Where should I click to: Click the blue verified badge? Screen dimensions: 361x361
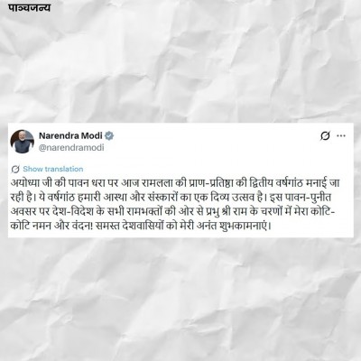pyautogui.click(x=109, y=136)
